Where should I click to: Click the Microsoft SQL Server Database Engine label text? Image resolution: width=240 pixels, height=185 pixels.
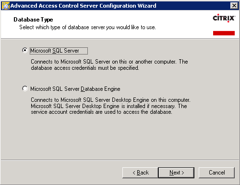[75, 89]
